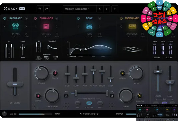The height and width of the screenshot is (121, 178).
Task: Click the gain trim icon beside 2" TAPE
Action: tap(26, 34)
